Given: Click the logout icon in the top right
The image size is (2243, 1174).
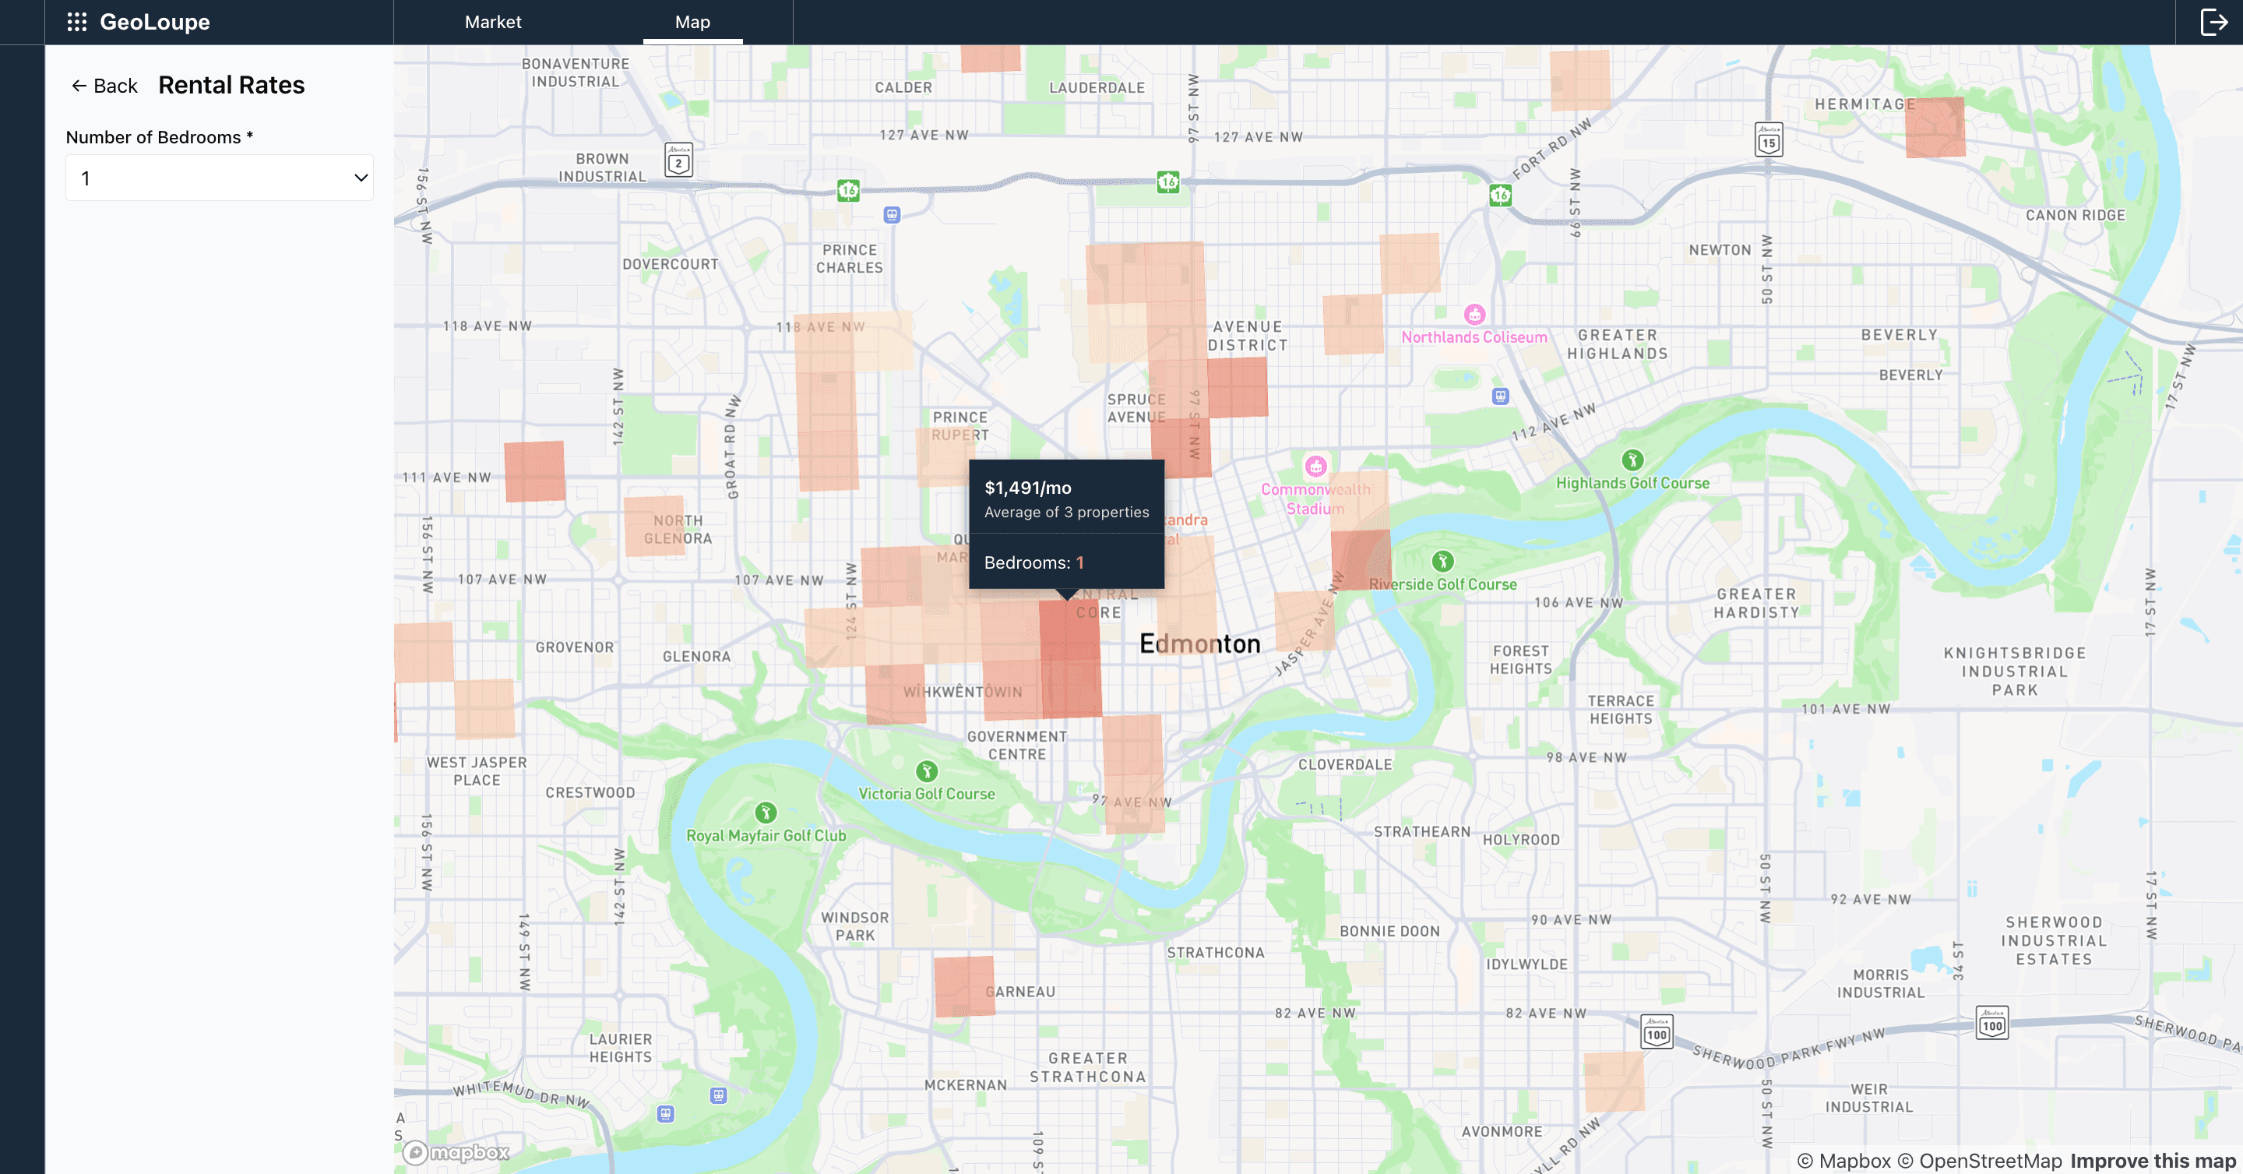Looking at the screenshot, I should coord(2213,22).
